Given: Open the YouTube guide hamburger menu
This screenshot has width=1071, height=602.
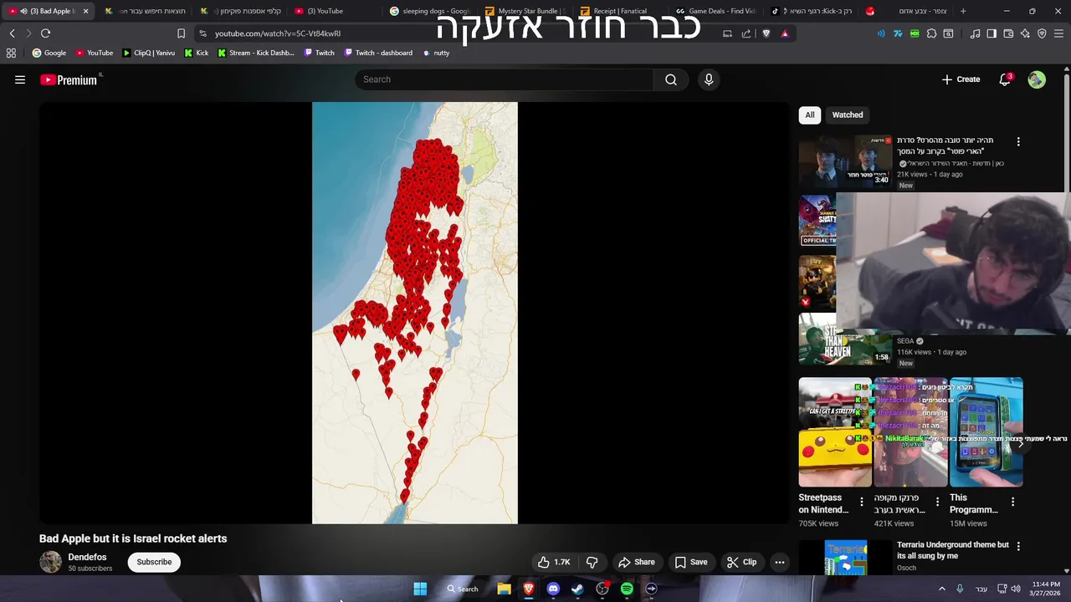Looking at the screenshot, I should [20, 79].
